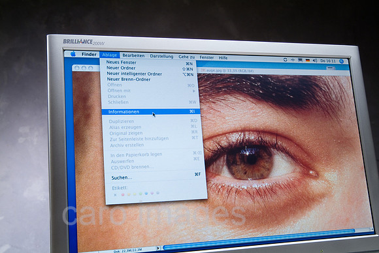This screenshot has width=379, height=253.
Task: Select Duplizieren in the menu
Action: point(152,121)
